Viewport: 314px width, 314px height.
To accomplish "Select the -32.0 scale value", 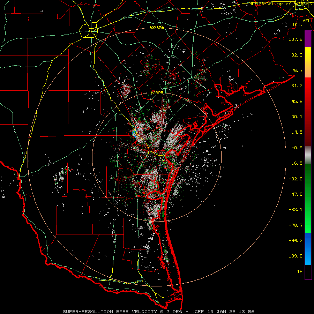I will [x=296, y=179].
